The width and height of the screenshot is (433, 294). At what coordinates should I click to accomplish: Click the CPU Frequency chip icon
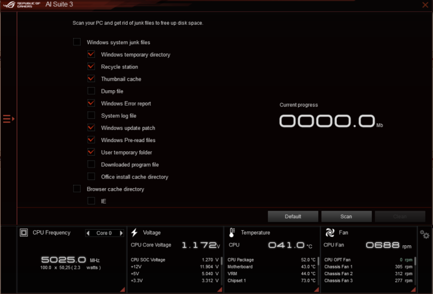point(24,233)
